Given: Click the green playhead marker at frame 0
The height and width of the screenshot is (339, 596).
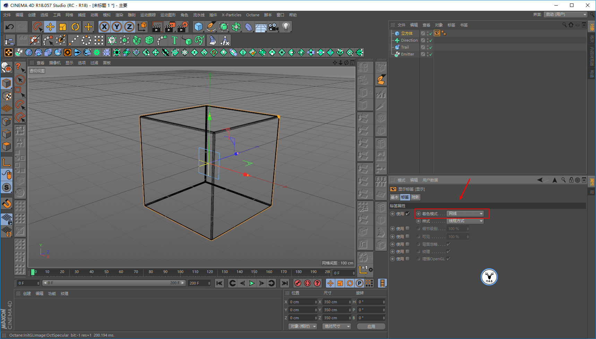Looking at the screenshot, I should click(33, 272).
